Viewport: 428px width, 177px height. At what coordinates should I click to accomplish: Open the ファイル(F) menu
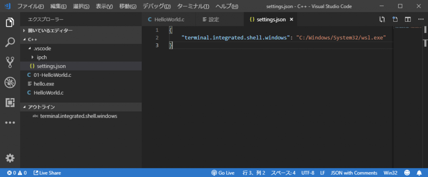tap(31, 6)
